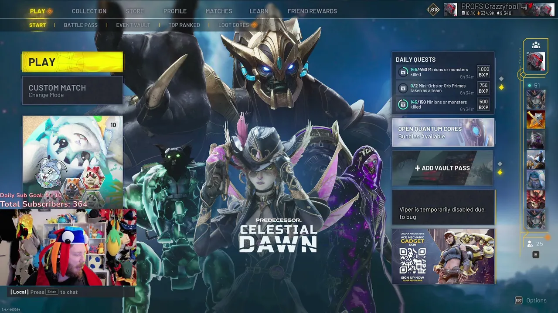Click the grey page diamond beside Add Vault Pass

pyautogui.click(x=500, y=164)
